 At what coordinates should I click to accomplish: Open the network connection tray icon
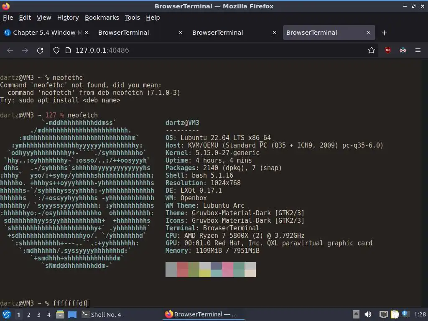(x=384, y=314)
